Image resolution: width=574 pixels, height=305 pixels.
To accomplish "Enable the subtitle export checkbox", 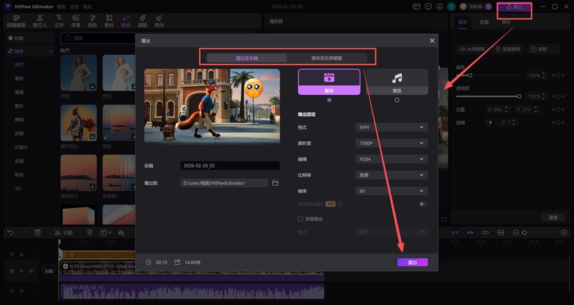I will [x=301, y=219].
